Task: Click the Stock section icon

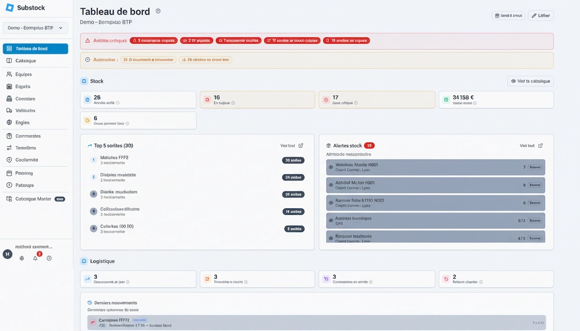Action: pyautogui.click(x=84, y=81)
